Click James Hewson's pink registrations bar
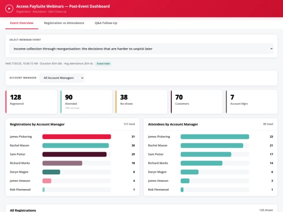283x212 pixels. coord(47,181)
